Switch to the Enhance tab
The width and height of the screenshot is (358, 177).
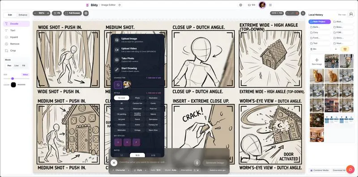23,15
